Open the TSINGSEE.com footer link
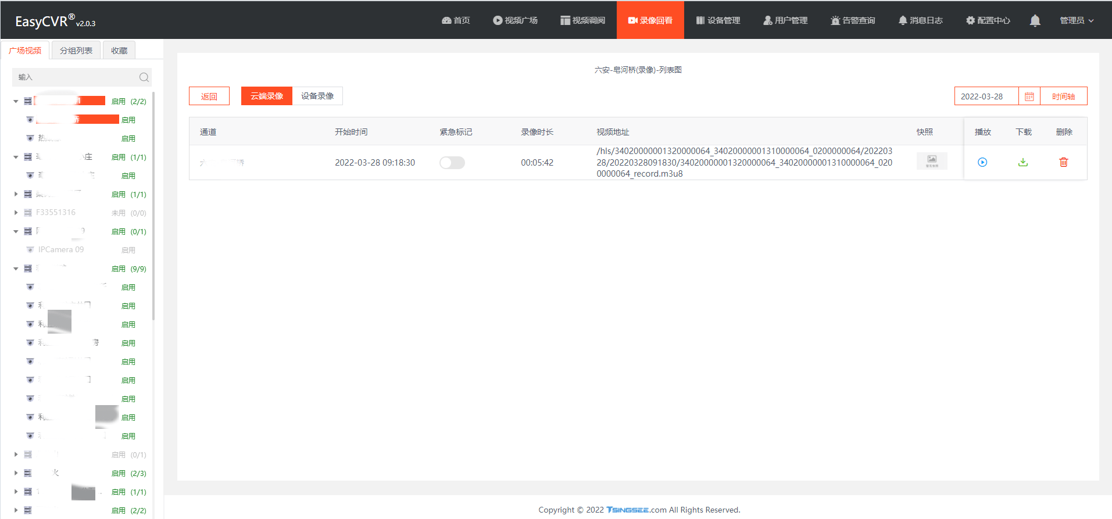This screenshot has width=1112, height=519. (x=636, y=510)
